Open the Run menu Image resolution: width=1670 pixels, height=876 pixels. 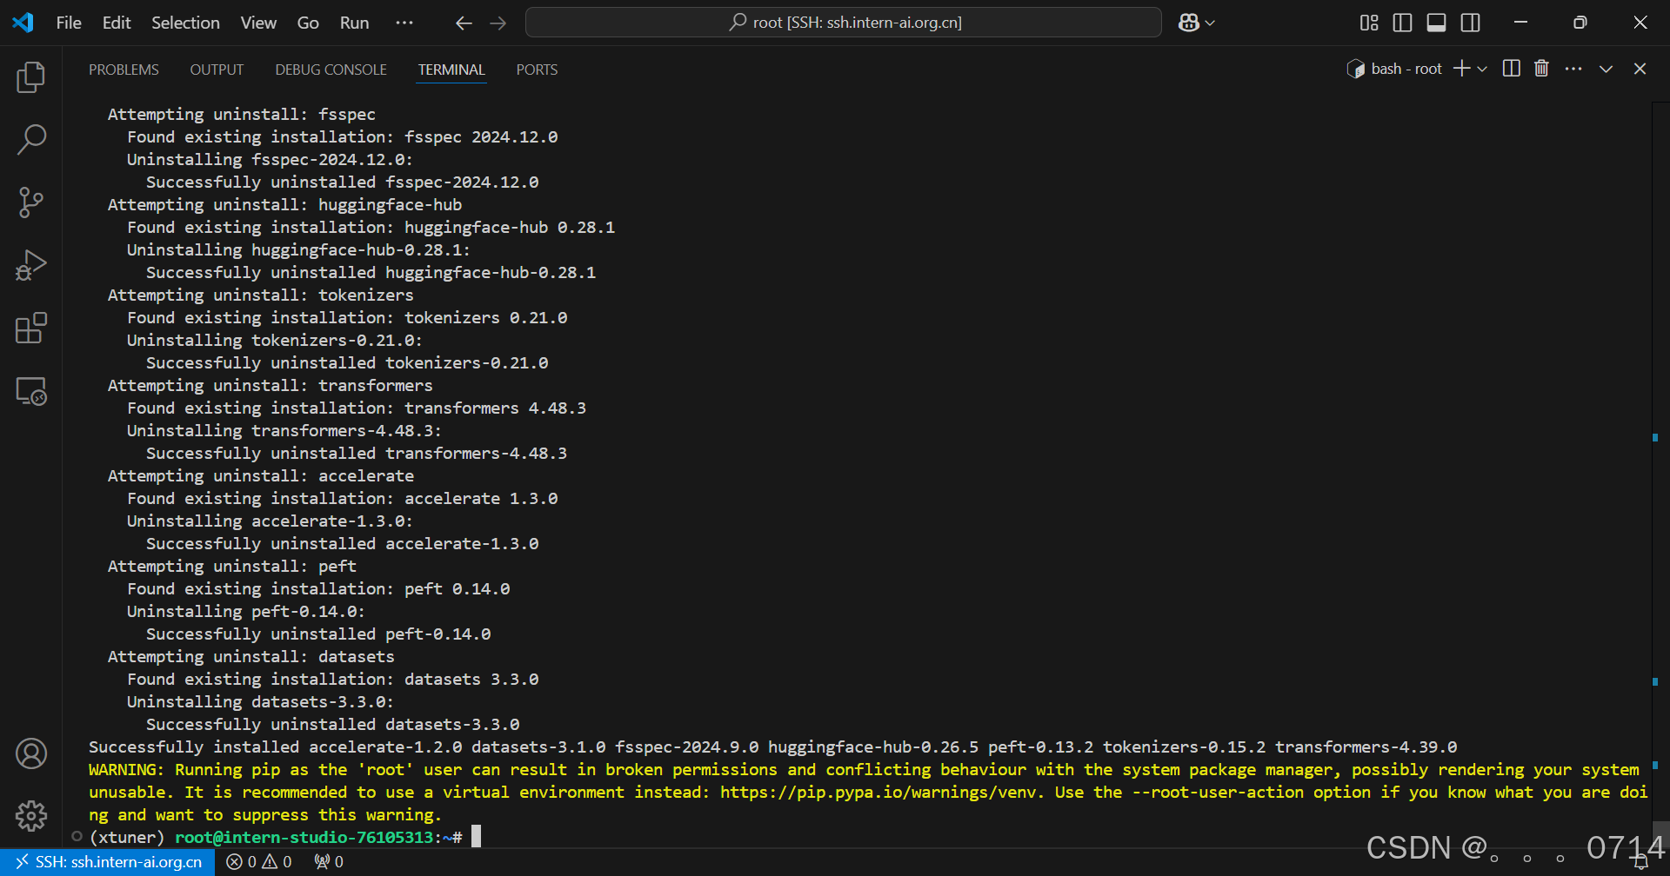(x=354, y=23)
